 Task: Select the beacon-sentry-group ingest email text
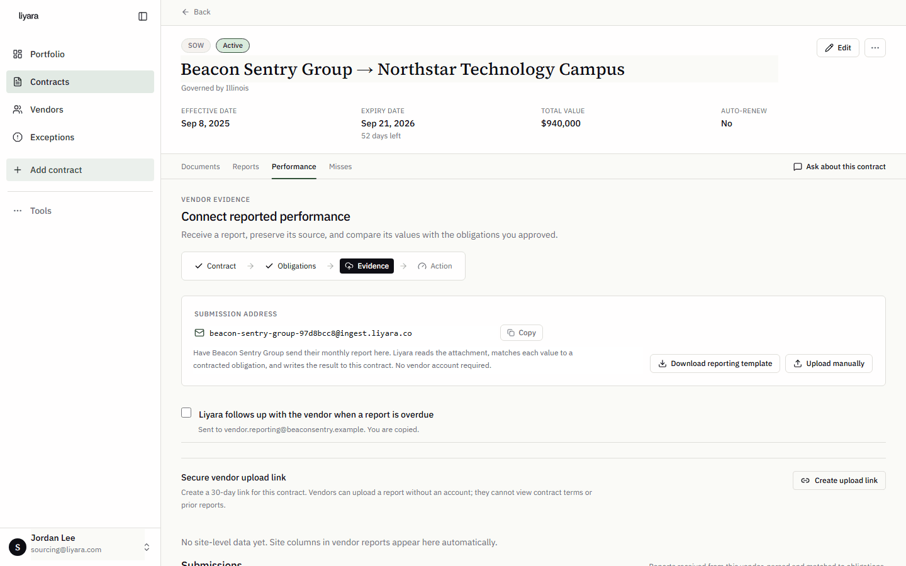(x=311, y=333)
